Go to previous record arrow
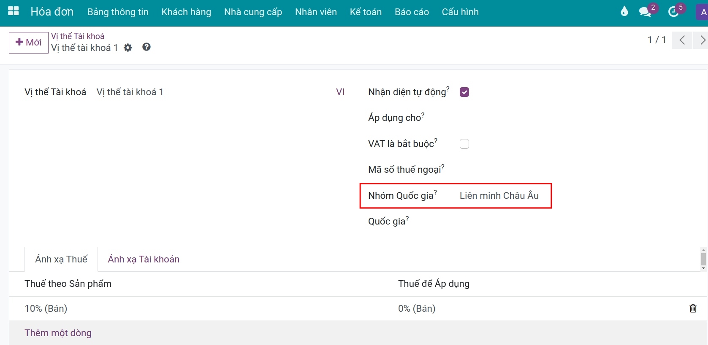The image size is (708, 345). point(682,40)
